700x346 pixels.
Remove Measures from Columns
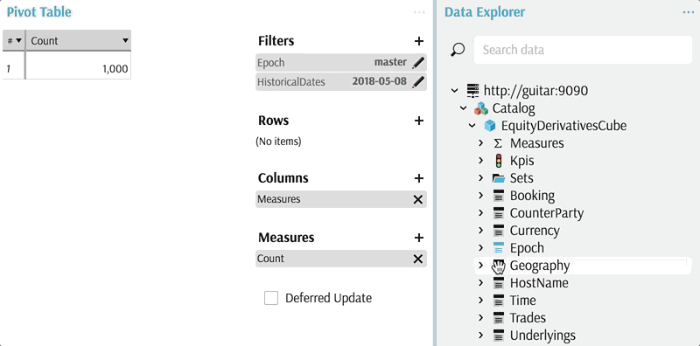[418, 199]
